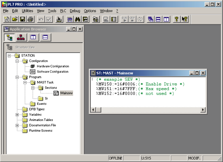Click the editor horizontal scrollbar thumb
Image resolution: width=223 pixels, height=162 pixels.
(x=98, y=110)
